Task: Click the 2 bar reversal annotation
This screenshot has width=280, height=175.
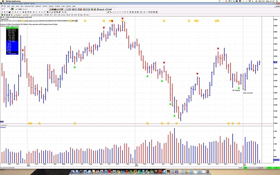Action: pyautogui.click(x=248, y=93)
